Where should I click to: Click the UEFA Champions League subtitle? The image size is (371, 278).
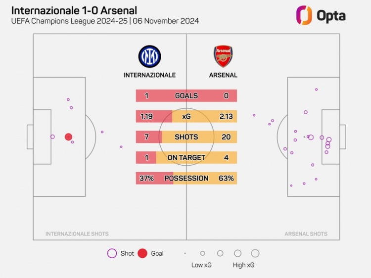tap(105, 21)
